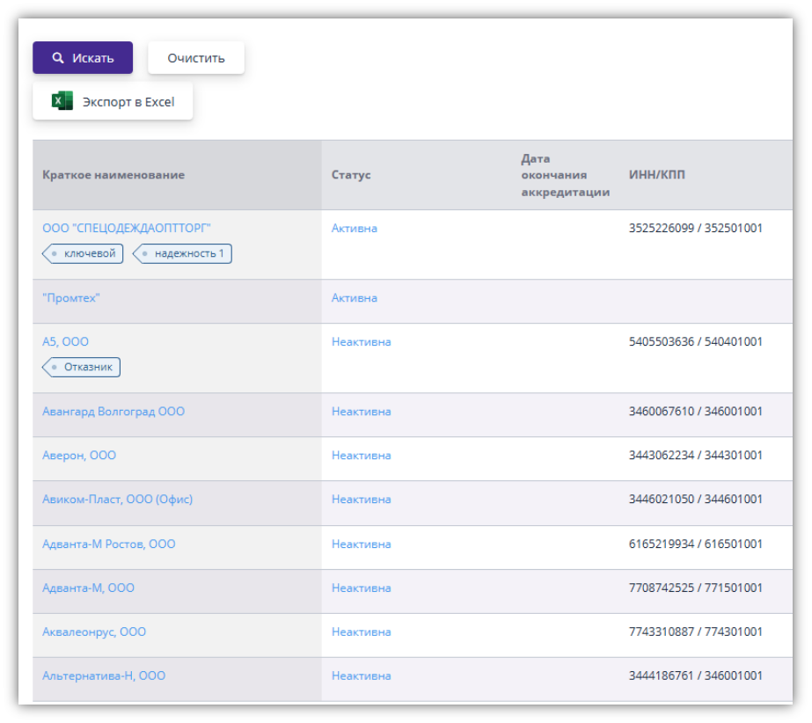Image resolution: width=812 pixels, height=723 pixels.
Task: Sort by Статус column header
Action: point(351,175)
